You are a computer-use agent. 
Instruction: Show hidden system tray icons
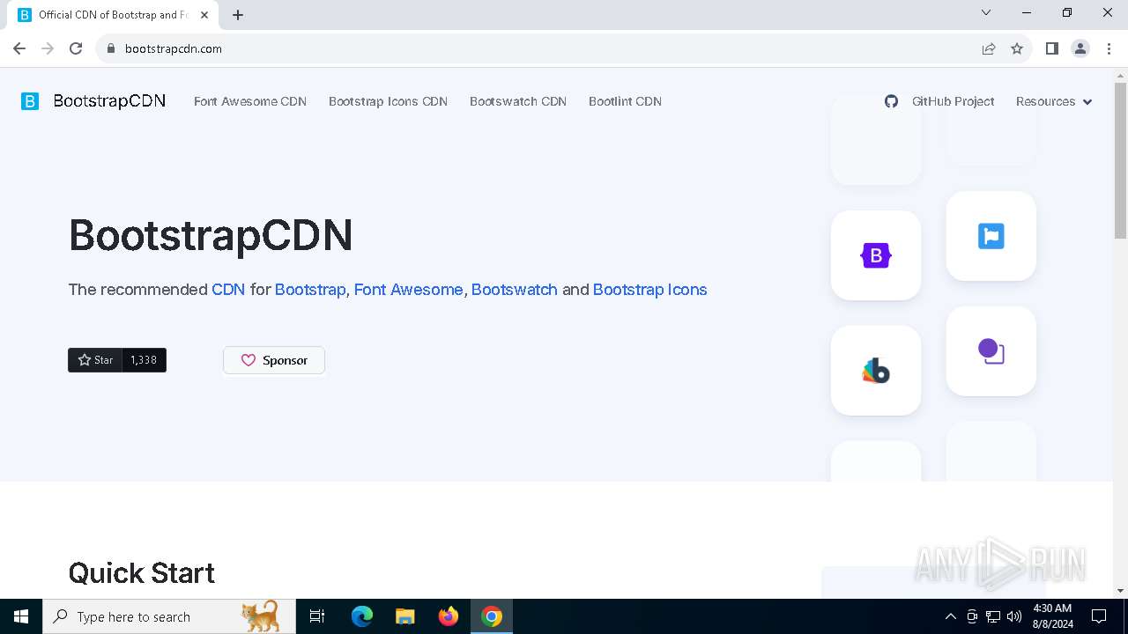pyautogui.click(x=950, y=616)
